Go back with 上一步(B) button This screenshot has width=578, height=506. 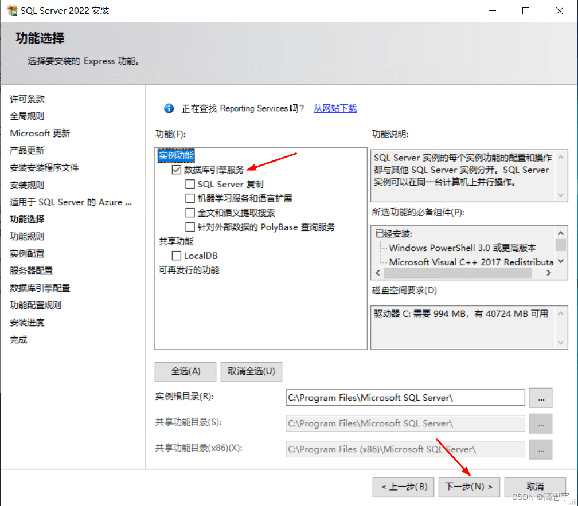tap(403, 487)
